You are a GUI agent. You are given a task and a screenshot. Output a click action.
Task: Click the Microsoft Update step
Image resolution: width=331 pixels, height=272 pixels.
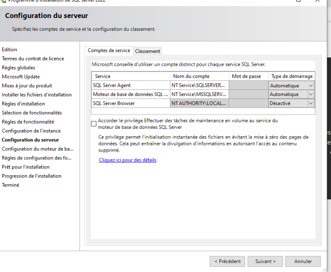point(21,77)
